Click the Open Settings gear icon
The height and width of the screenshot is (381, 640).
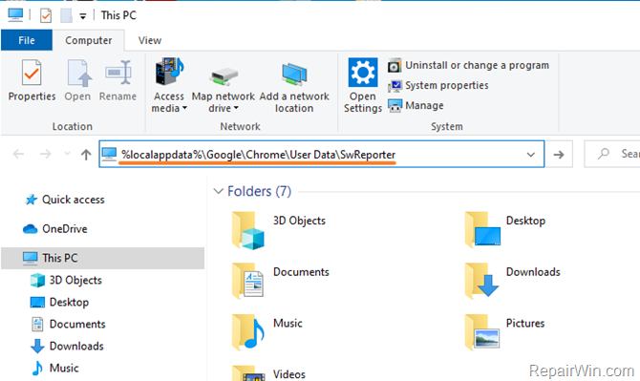pos(363,73)
